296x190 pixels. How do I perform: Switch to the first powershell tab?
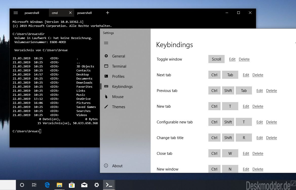tap(32, 13)
